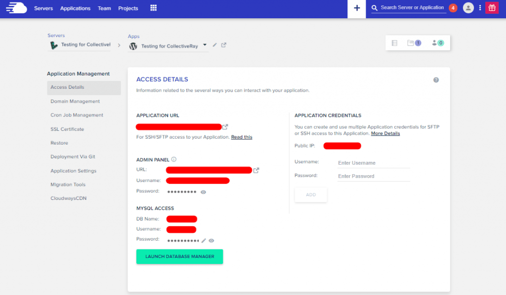The width and height of the screenshot is (506, 295).
Task: Reveal the MySQL password with the eye icon
Action: pos(211,241)
